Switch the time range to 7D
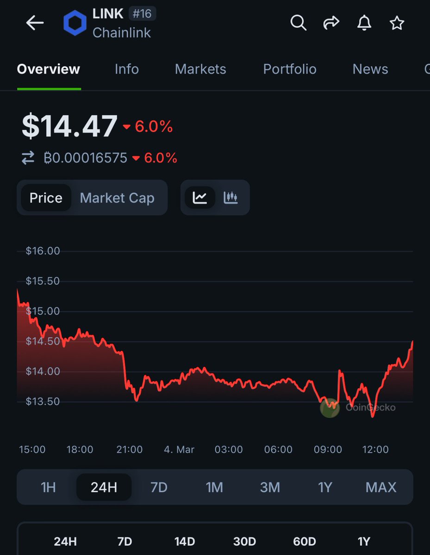Image resolution: width=430 pixels, height=555 pixels. tap(159, 487)
